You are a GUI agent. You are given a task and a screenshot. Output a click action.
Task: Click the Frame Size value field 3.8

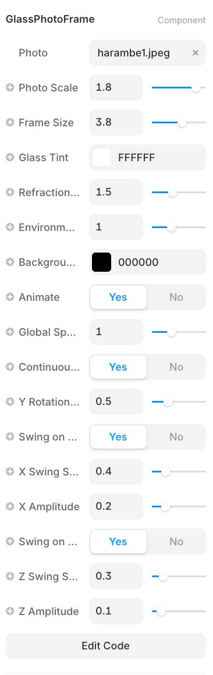pyautogui.click(x=116, y=123)
